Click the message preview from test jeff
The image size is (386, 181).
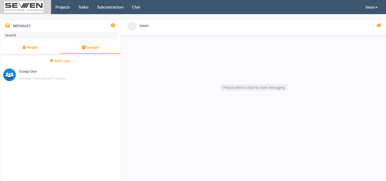(43, 78)
